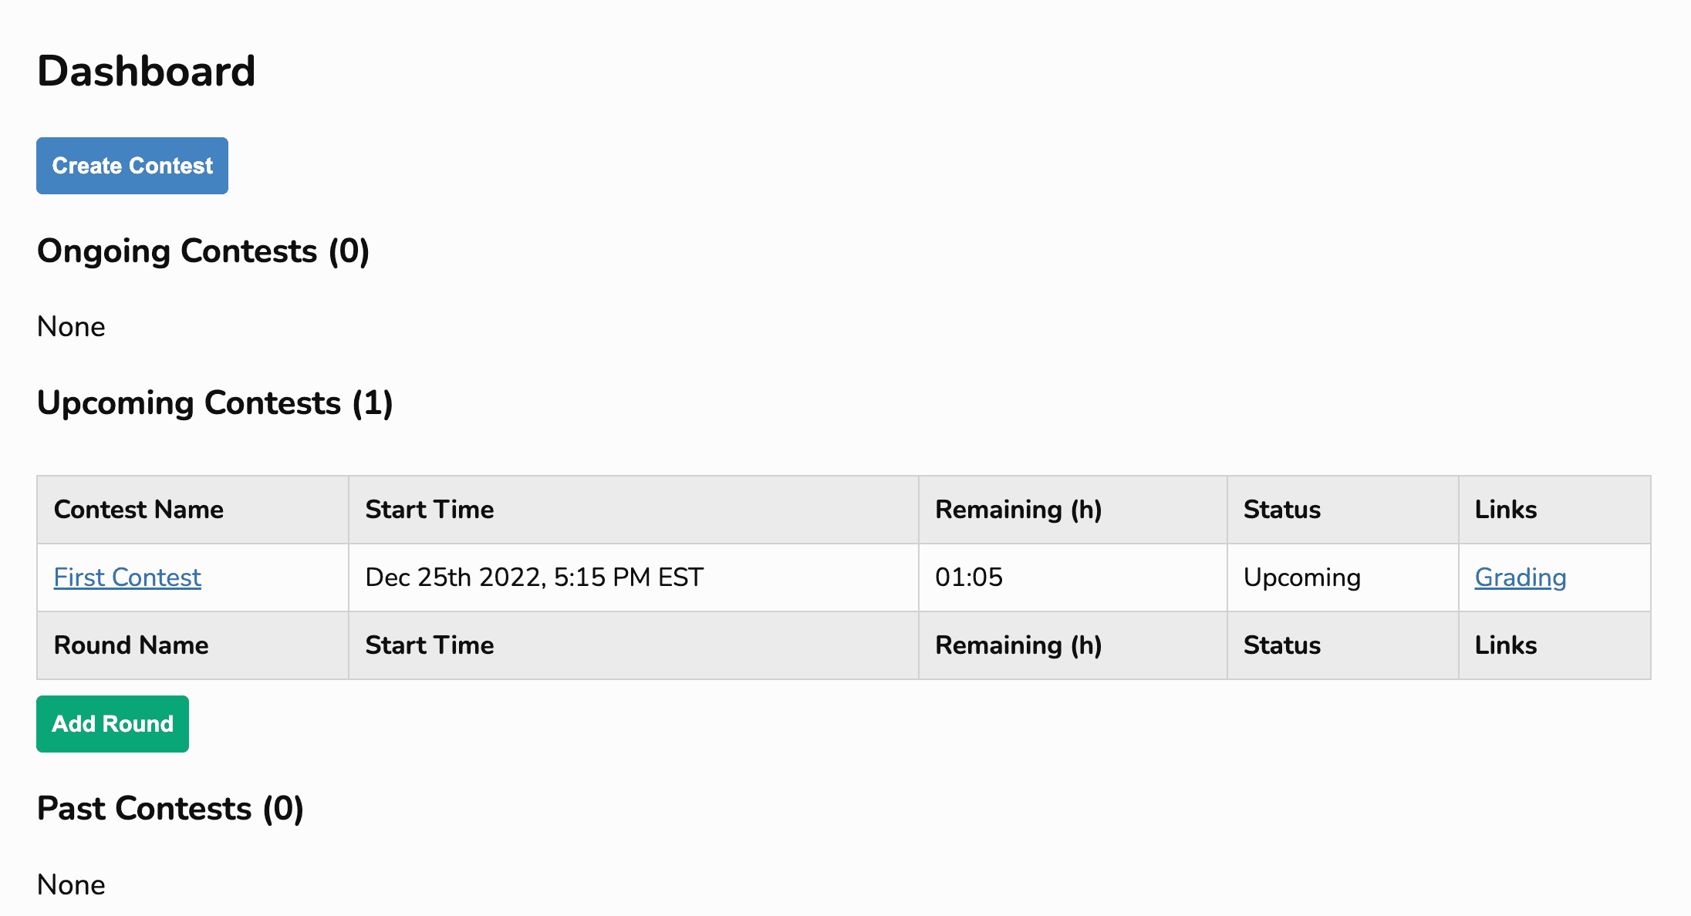Click the Ongoing Contests heading
The width and height of the screenshot is (1691, 916).
point(203,250)
